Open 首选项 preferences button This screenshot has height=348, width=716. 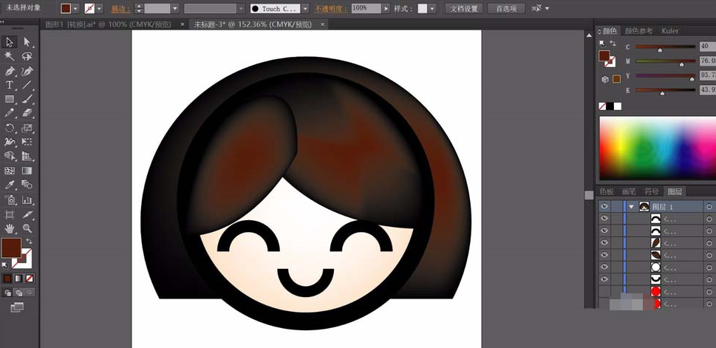point(507,9)
